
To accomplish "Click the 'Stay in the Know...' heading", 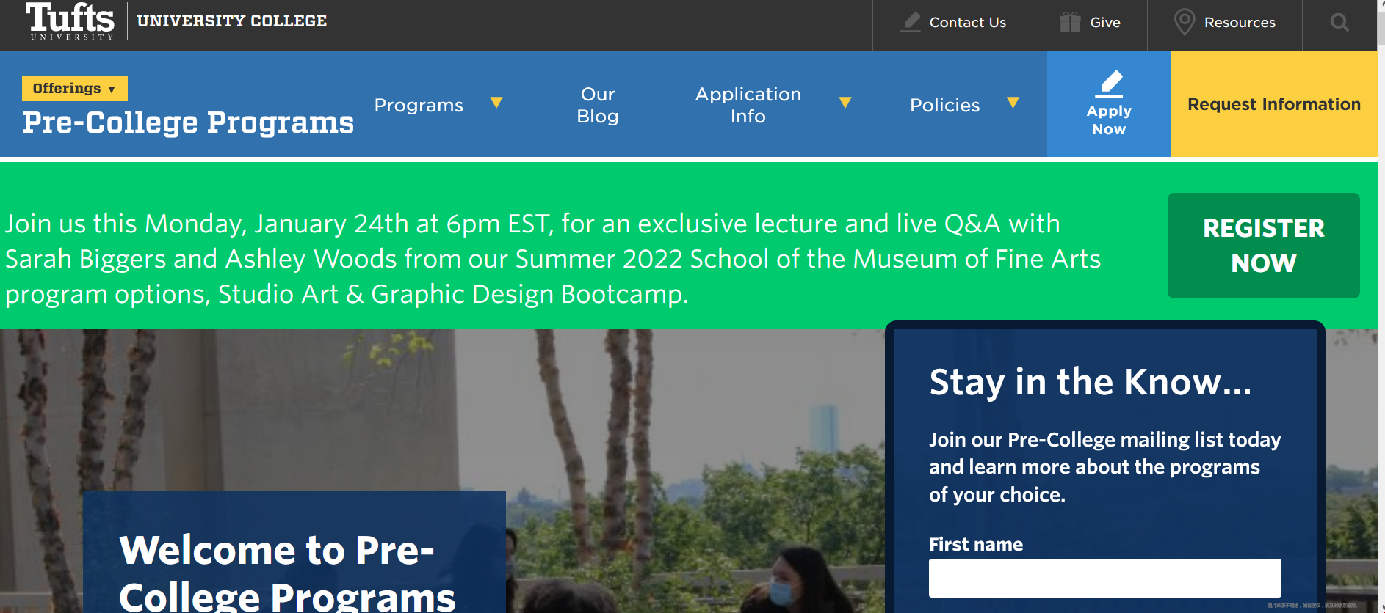I will tap(1090, 382).
